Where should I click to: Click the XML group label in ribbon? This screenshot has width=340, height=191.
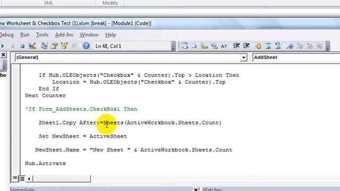coord(48,3)
